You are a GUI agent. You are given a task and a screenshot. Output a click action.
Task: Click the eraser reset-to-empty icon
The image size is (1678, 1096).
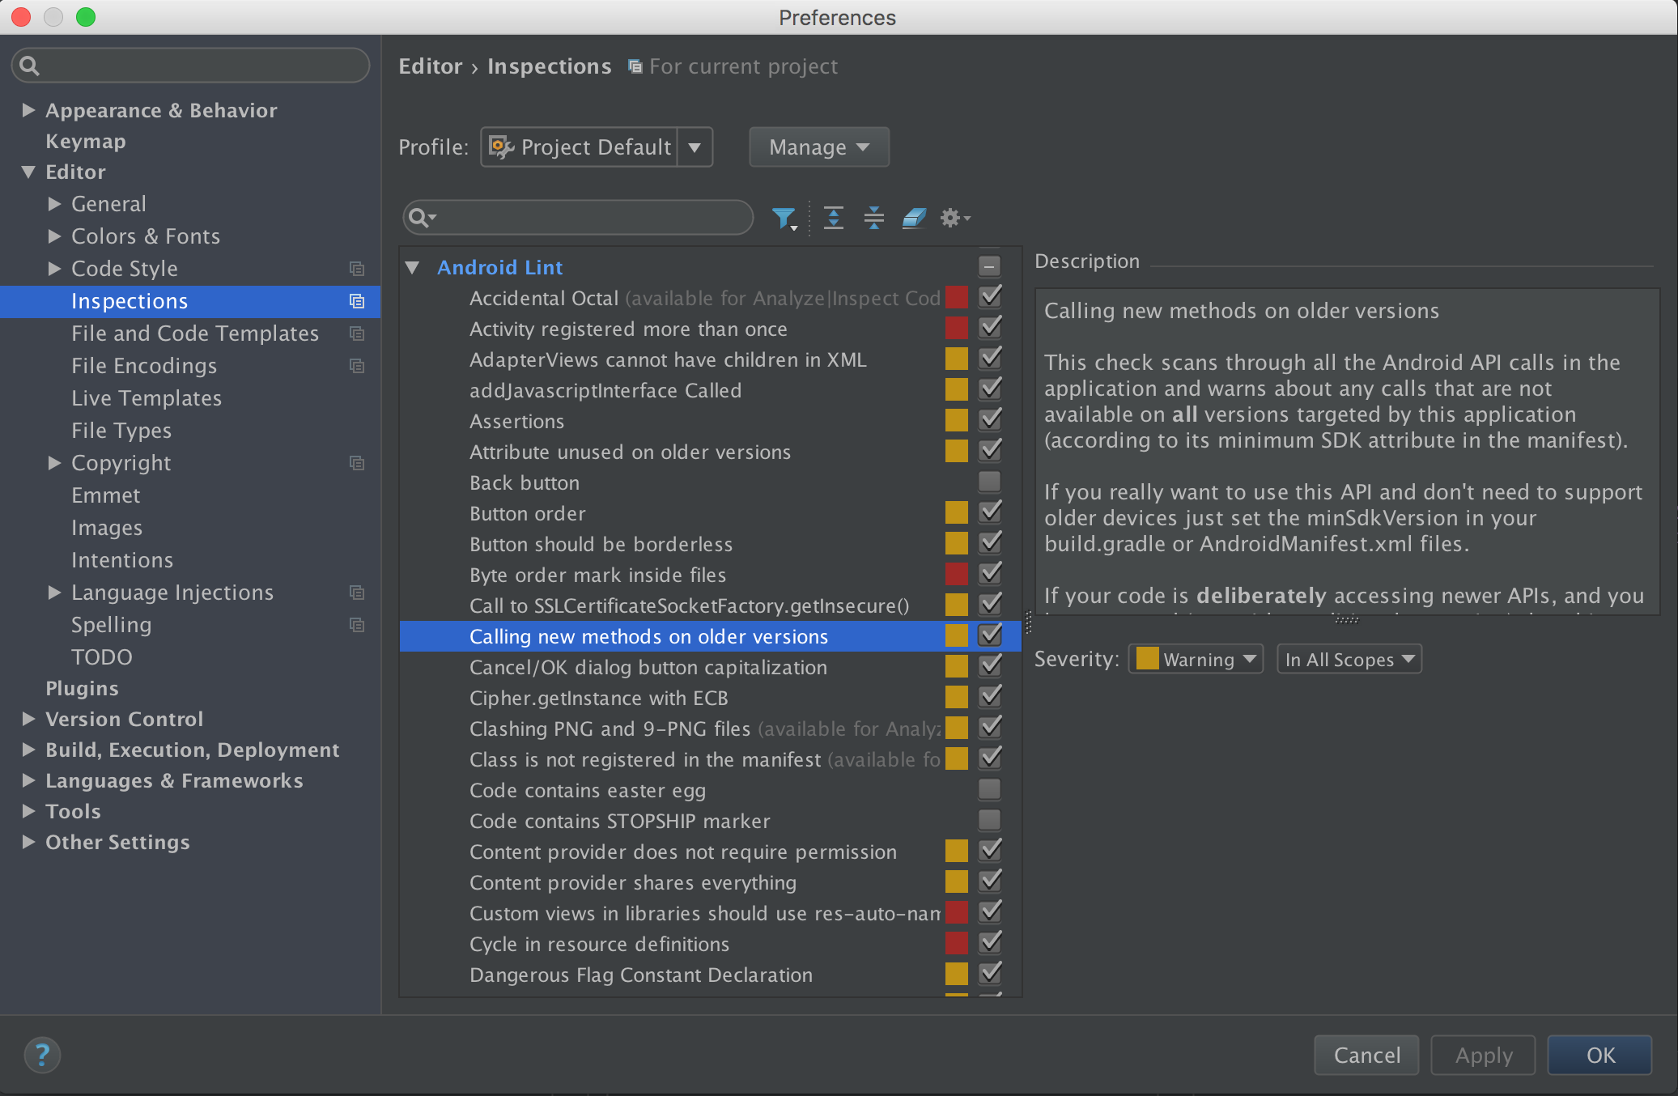(914, 218)
